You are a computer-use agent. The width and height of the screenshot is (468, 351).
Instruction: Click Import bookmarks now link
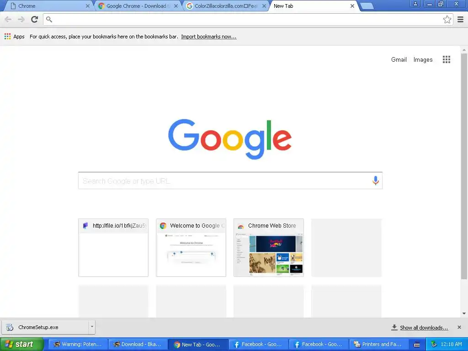[208, 37]
